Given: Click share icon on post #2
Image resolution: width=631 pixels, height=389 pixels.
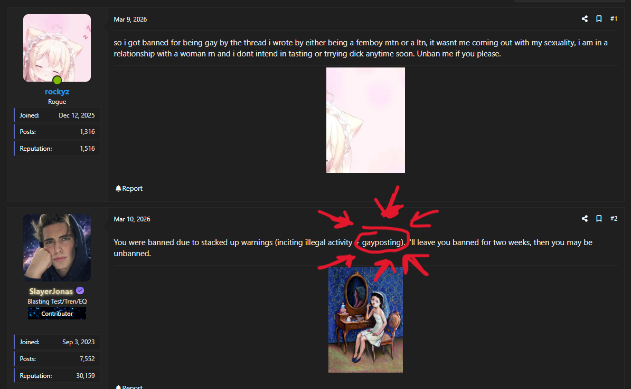Looking at the screenshot, I should click(x=585, y=219).
